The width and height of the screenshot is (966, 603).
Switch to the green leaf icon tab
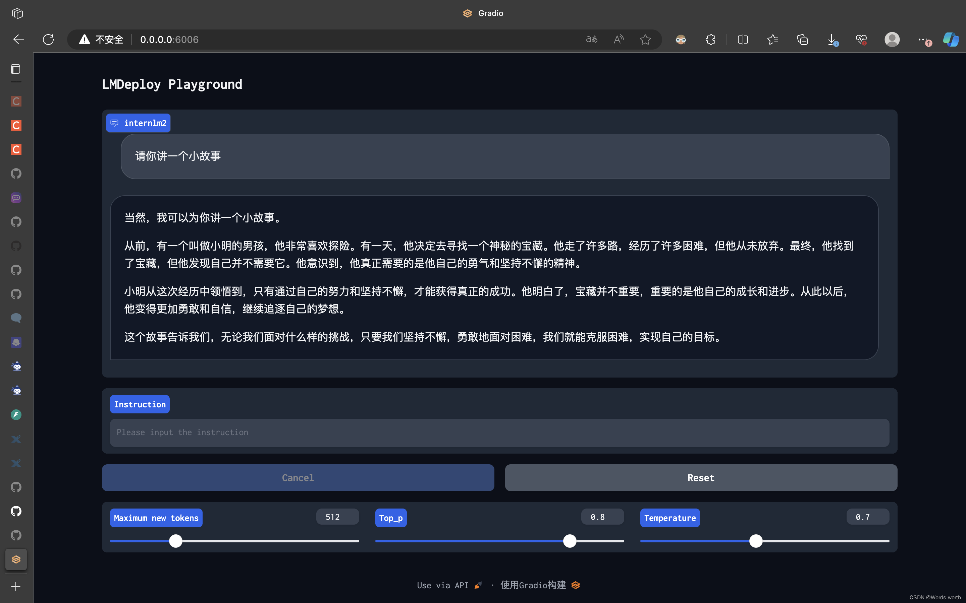(16, 414)
